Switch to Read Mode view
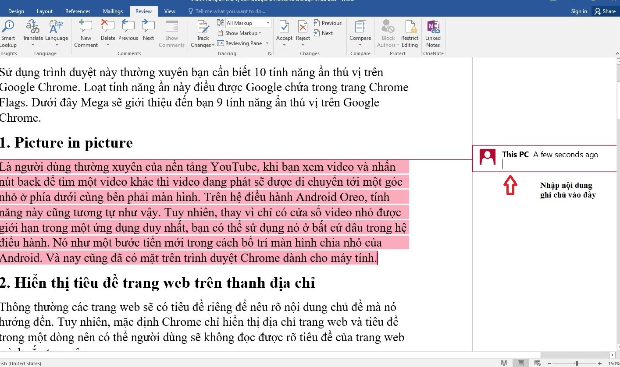The width and height of the screenshot is (620, 367). click(504, 363)
